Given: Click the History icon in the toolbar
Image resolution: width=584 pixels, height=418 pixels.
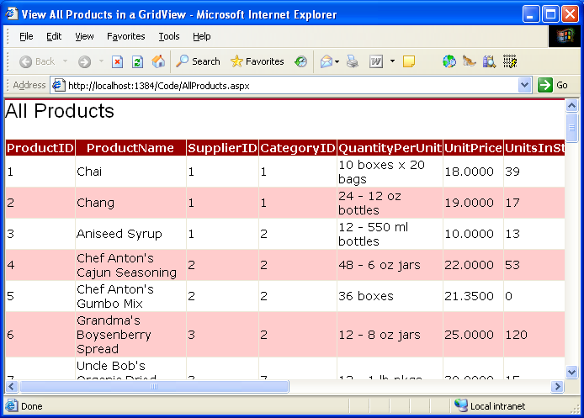Looking at the screenshot, I should (300, 61).
